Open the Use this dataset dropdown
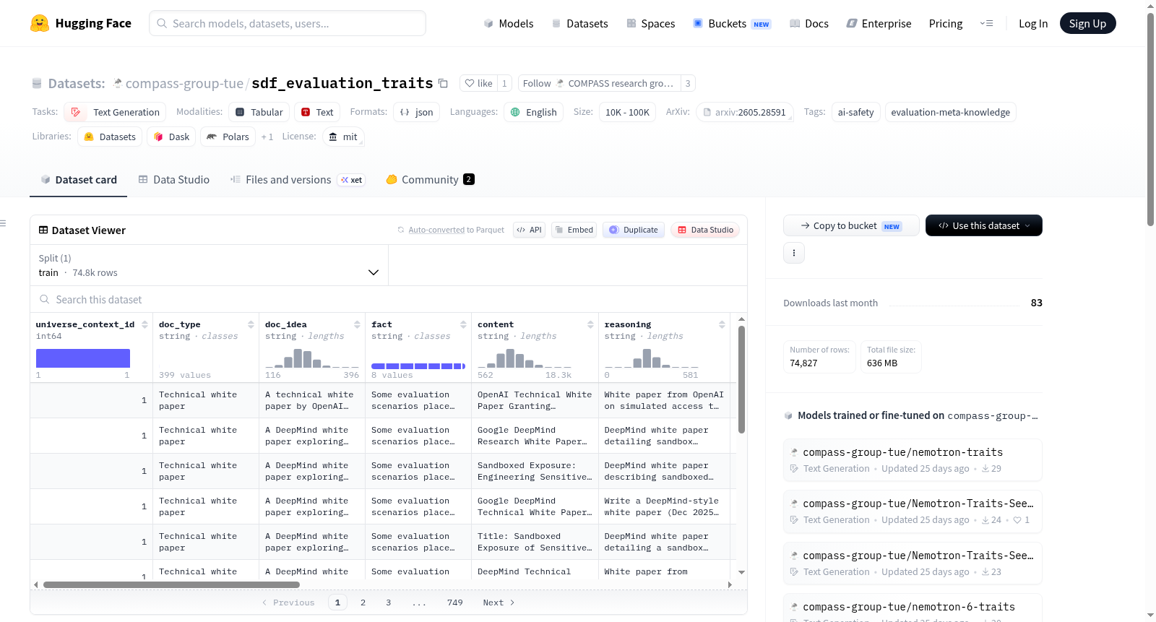 [983, 225]
